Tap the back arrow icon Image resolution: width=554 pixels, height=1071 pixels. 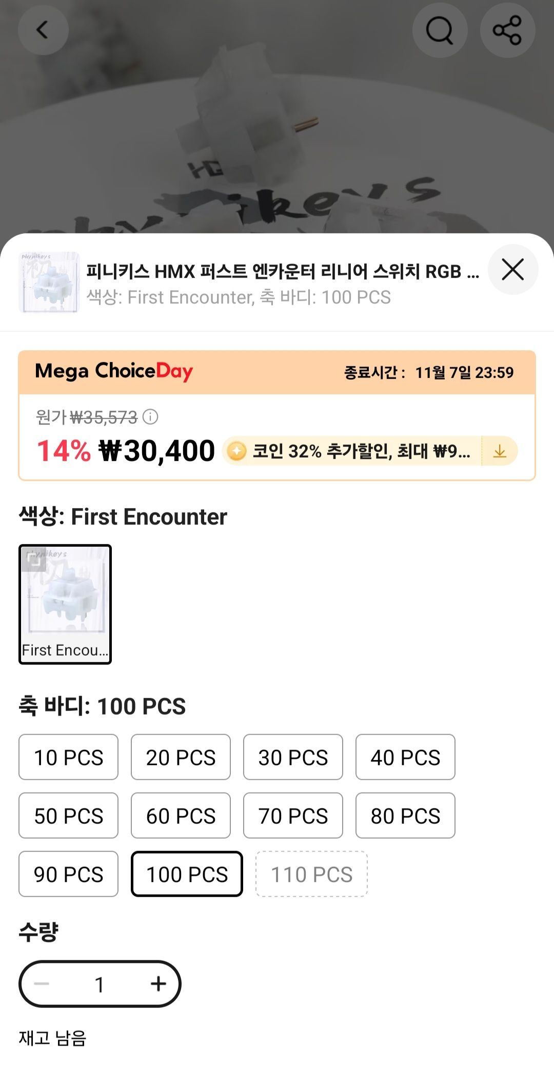pyautogui.click(x=43, y=30)
